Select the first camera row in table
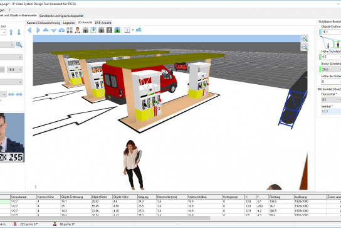Image resolution: width=341 pixels, height=228 pixels. tap(170, 202)
